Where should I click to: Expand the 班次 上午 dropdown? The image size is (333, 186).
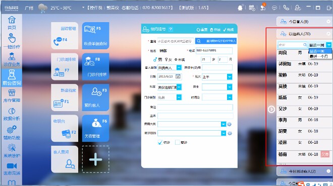[x=230, y=77]
